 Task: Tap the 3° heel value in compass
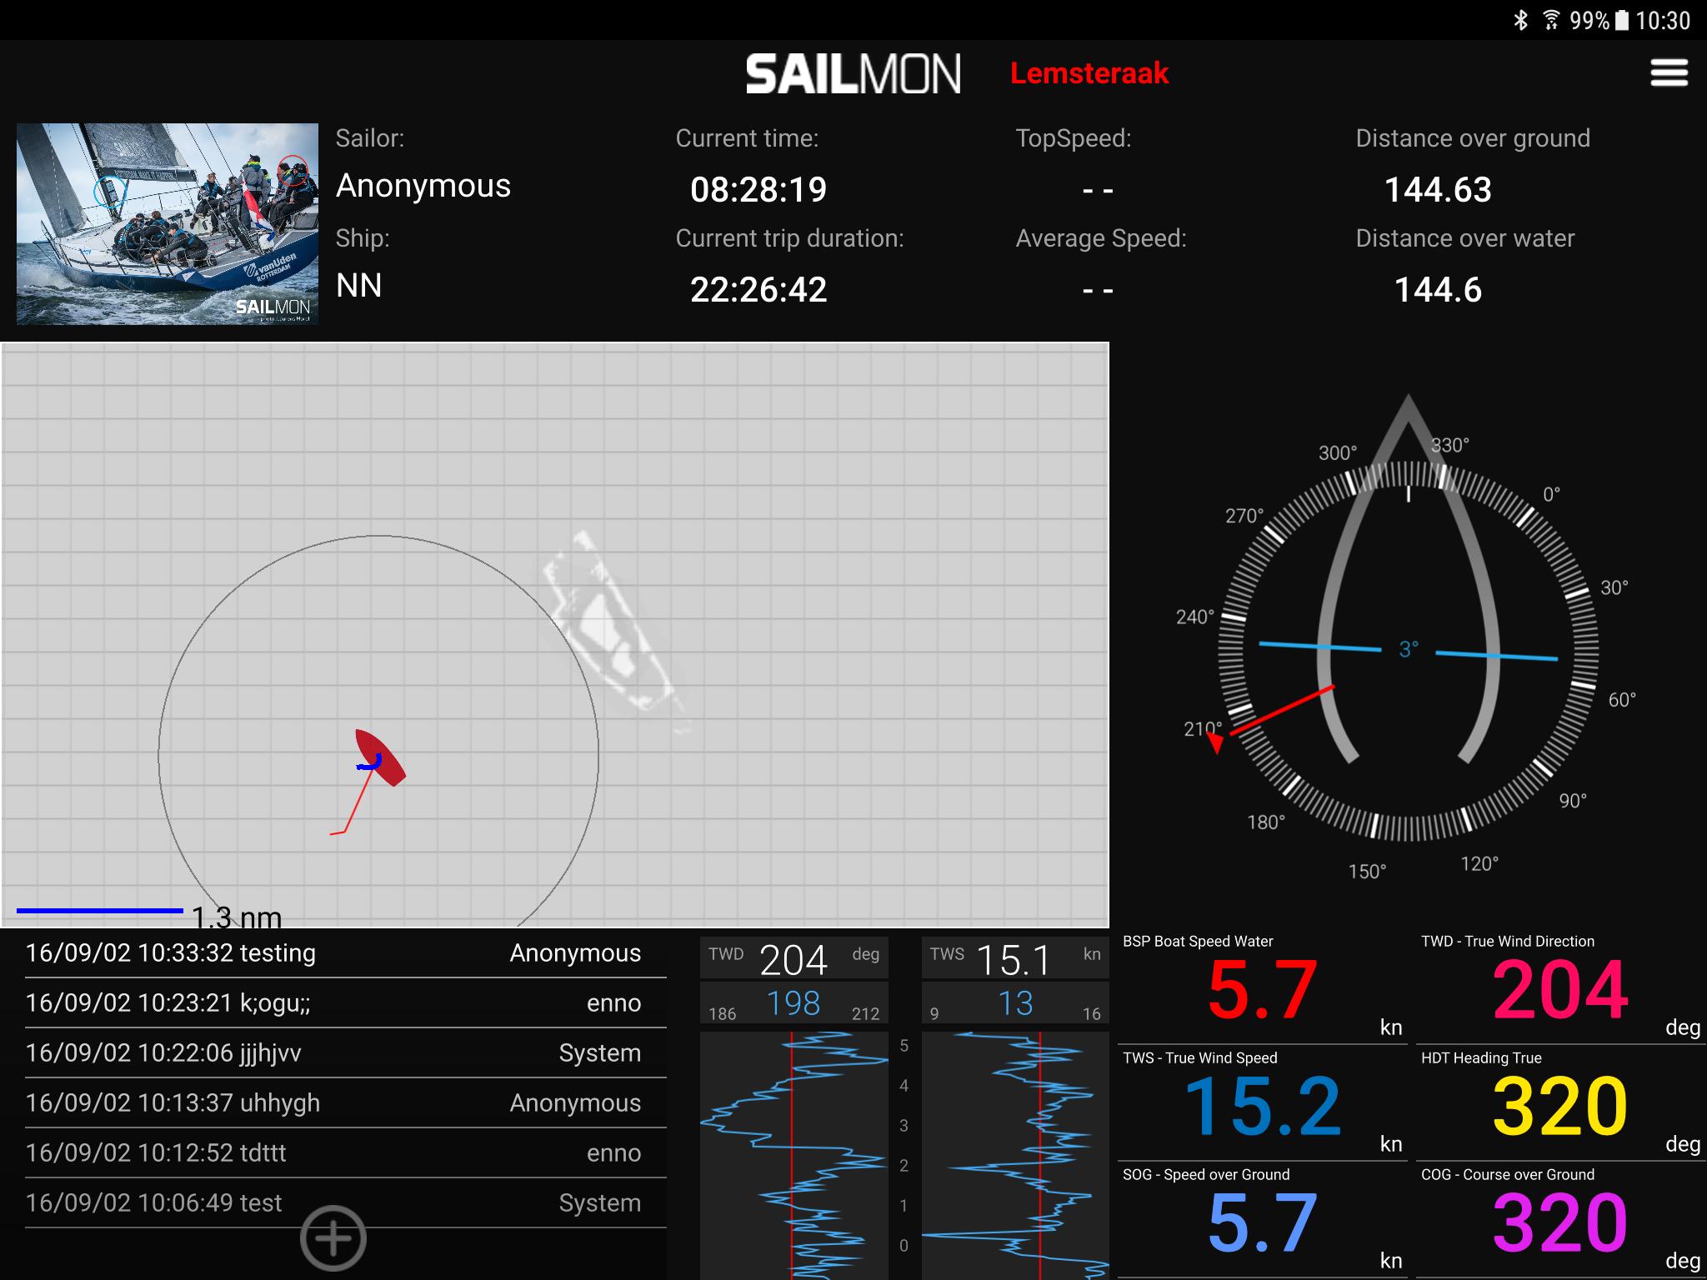click(1409, 650)
